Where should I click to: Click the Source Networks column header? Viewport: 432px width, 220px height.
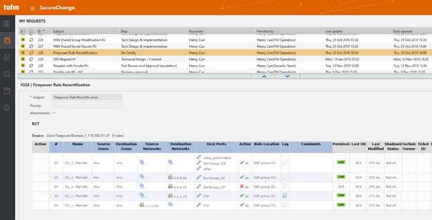point(152,147)
